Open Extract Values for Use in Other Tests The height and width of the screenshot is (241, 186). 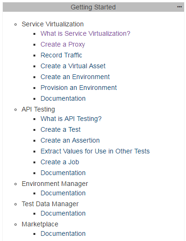coord(95,151)
